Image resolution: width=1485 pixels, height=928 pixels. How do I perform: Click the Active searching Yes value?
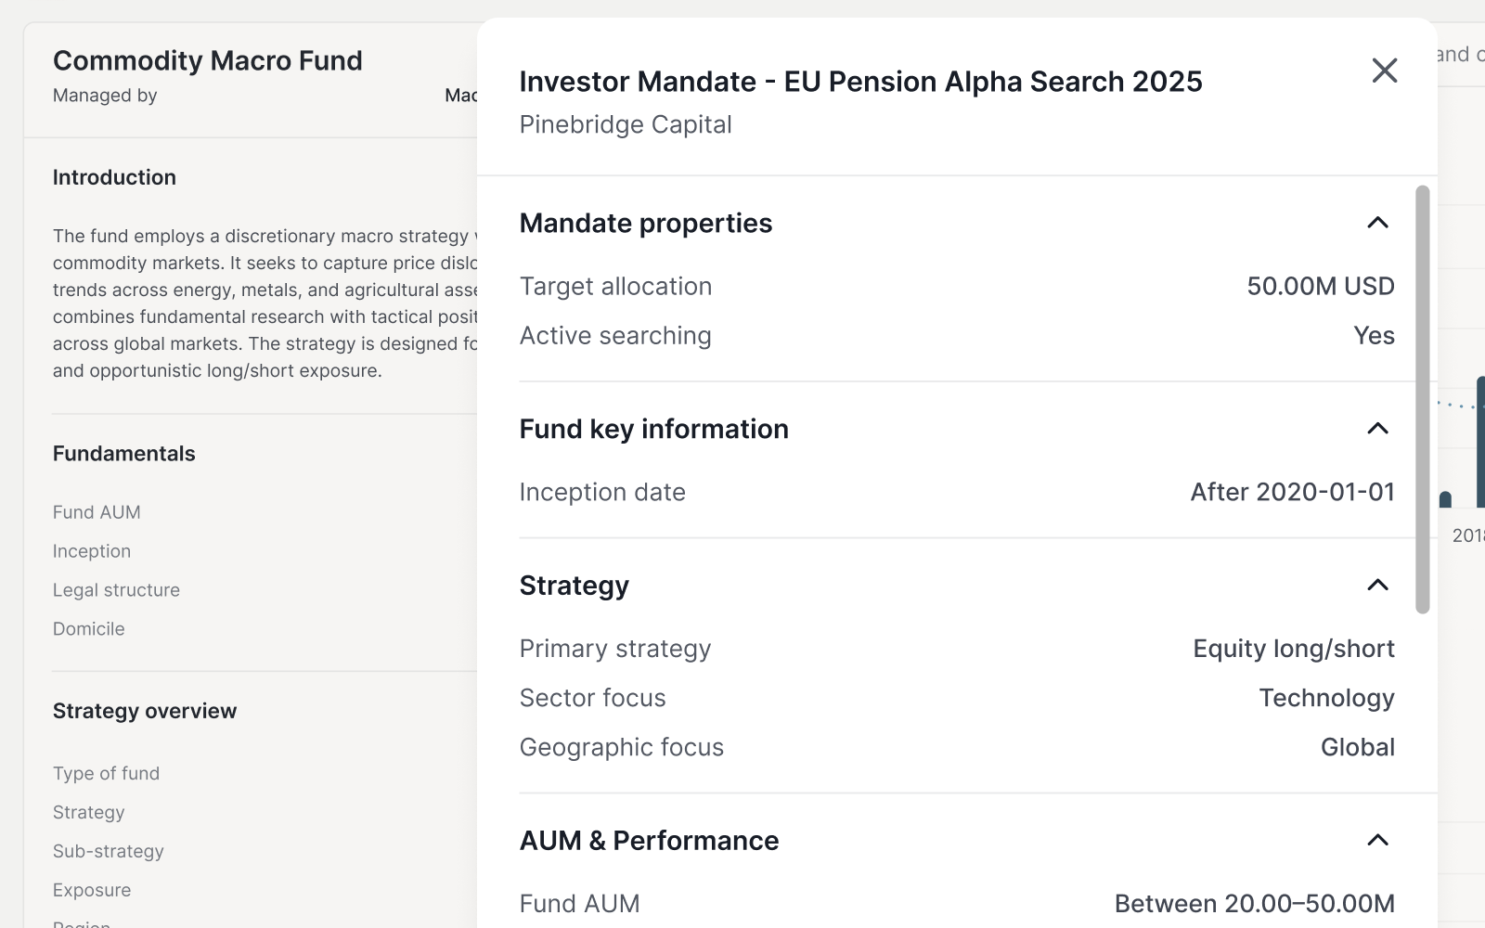pos(1374,336)
